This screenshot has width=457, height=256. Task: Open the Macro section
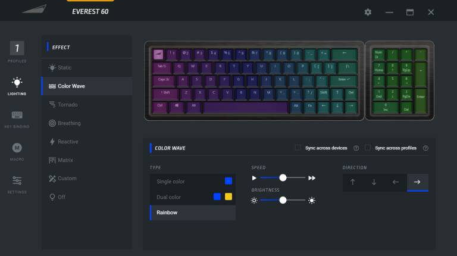pos(17,152)
